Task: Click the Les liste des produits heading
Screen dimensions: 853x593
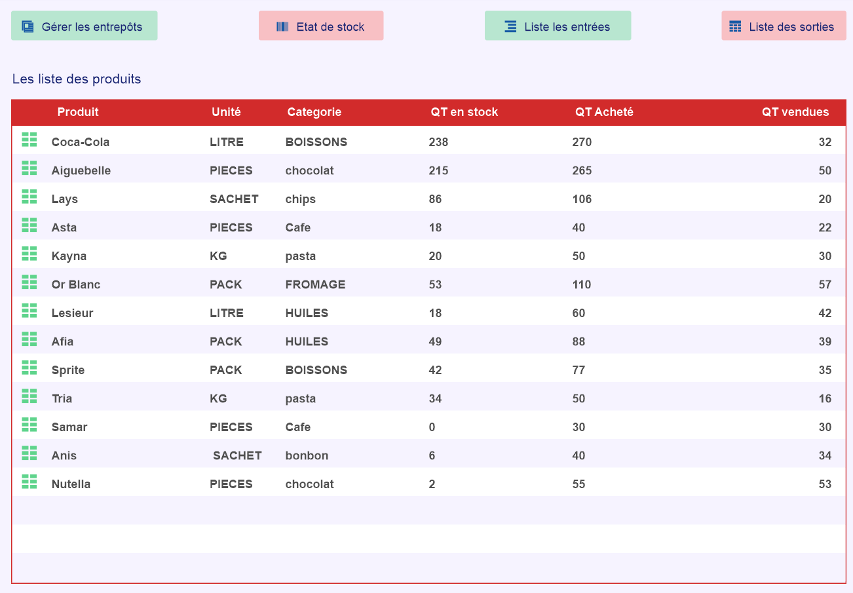Action: tap(77, 79)
